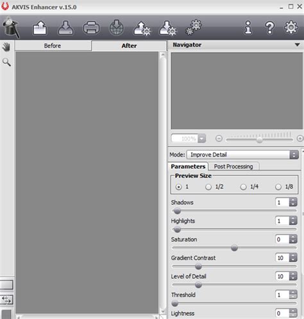Select Preview Size 1 radio button

click(178, 187)
